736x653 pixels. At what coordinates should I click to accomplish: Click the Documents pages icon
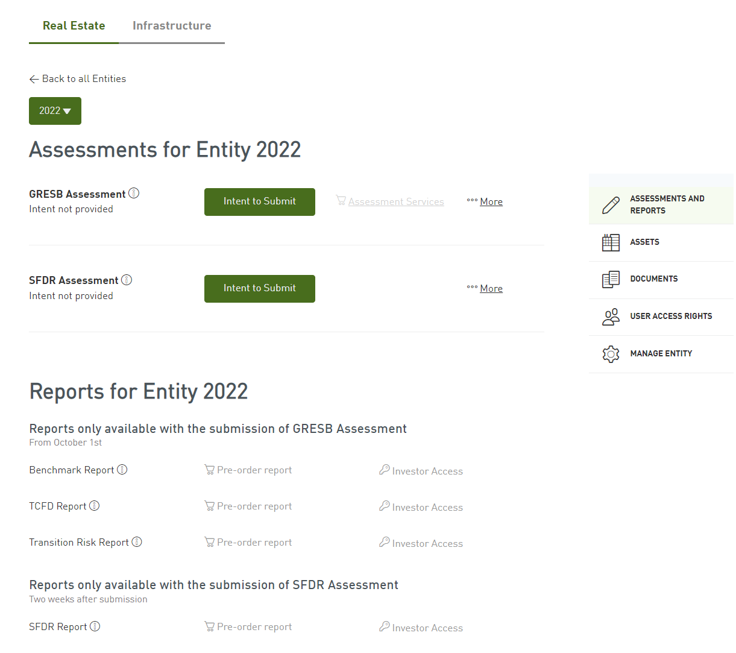pos(611,279)
